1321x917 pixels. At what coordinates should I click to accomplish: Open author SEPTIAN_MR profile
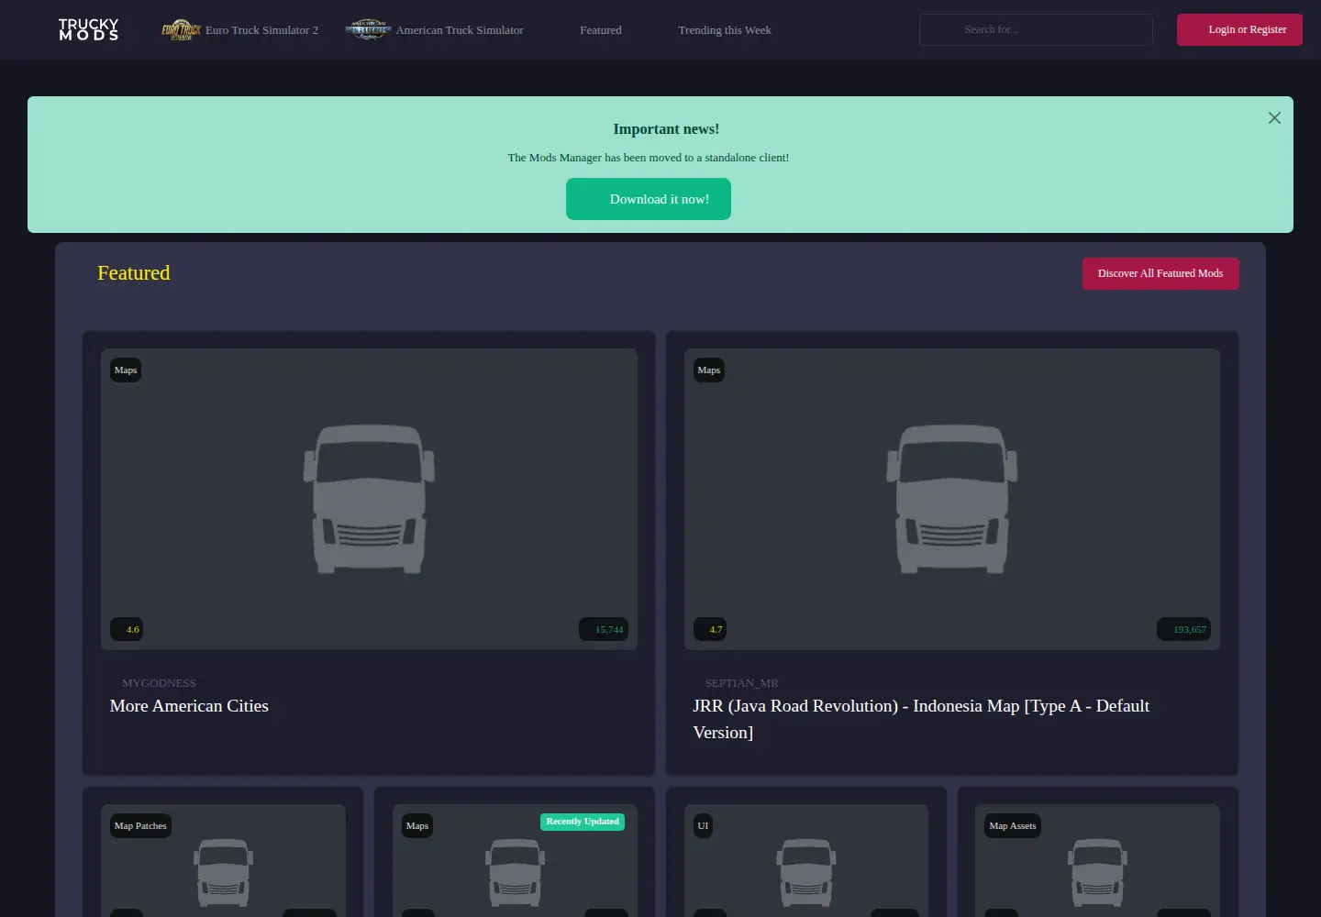741,683
